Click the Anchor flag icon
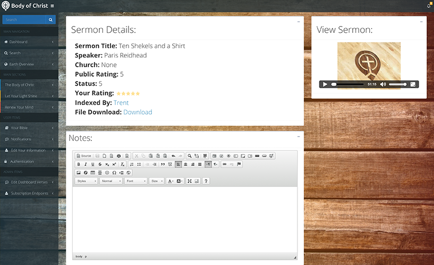 [x=239, y=164]
